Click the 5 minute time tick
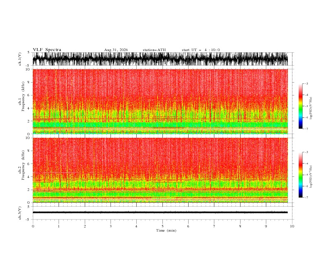The height and width of the screenshot is (254, 329). pos(162,226)
